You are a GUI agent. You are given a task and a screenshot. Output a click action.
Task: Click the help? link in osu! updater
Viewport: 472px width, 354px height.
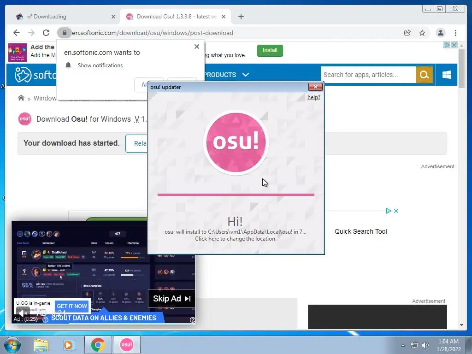click(313, 97)
